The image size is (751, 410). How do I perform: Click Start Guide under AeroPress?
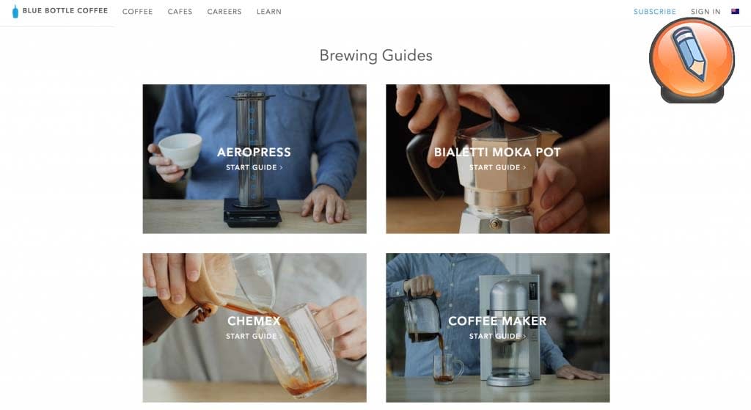(x=254, y=167)
